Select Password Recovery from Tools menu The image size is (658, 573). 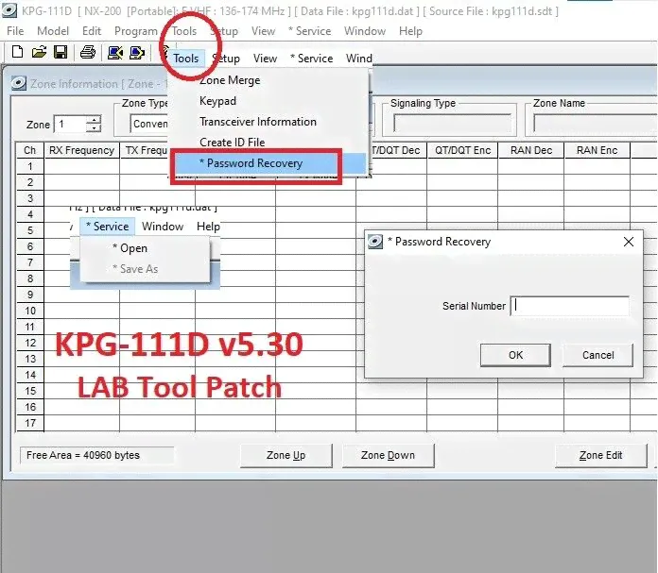point(251,163)
